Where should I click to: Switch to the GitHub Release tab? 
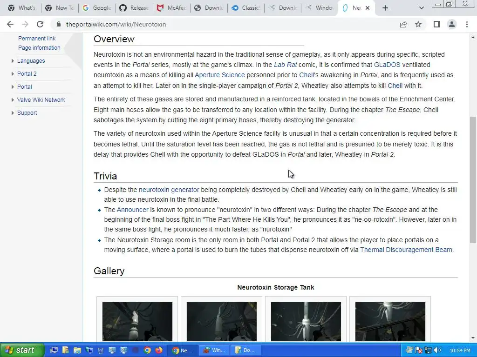point(134,8)
